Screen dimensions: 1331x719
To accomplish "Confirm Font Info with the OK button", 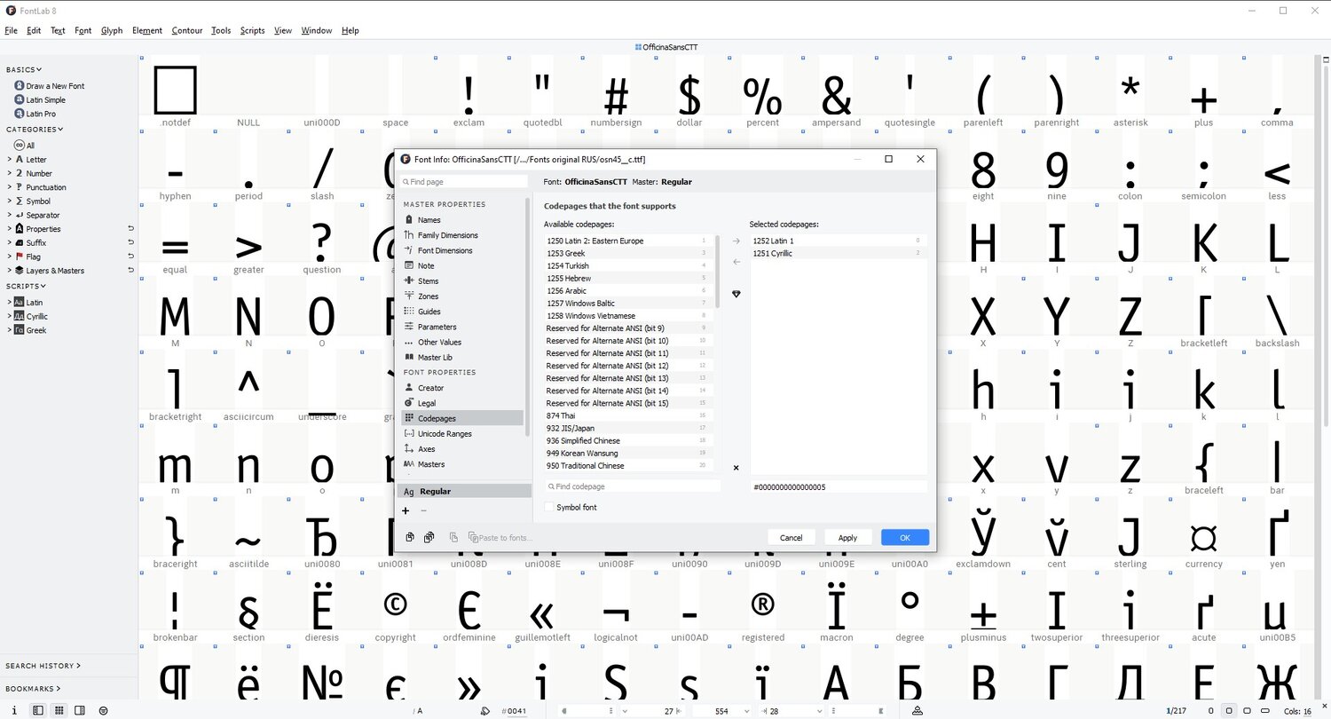I will pos(905,537).
